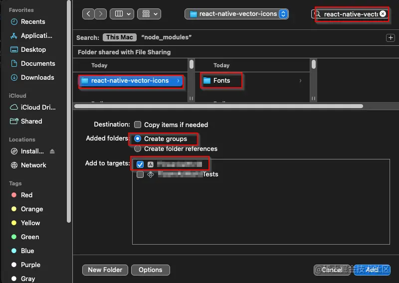Click the horizontal scrollbar under the file browser
Screen dimensions: 399x283
218,106
